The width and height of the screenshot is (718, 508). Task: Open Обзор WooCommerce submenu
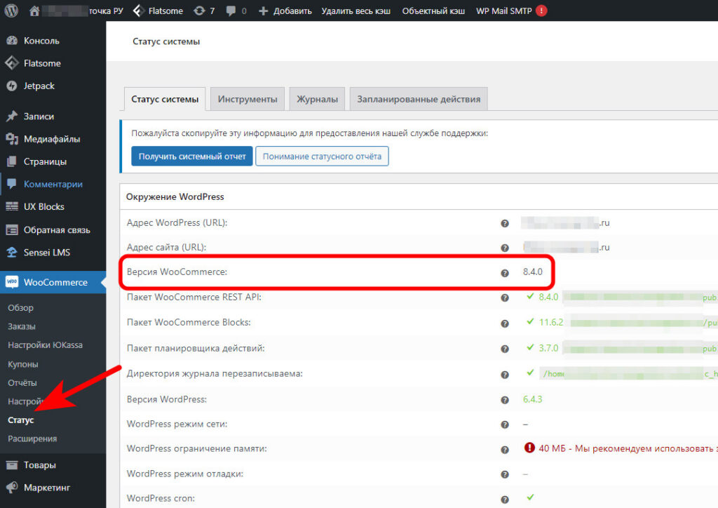[x=20, y=308]
